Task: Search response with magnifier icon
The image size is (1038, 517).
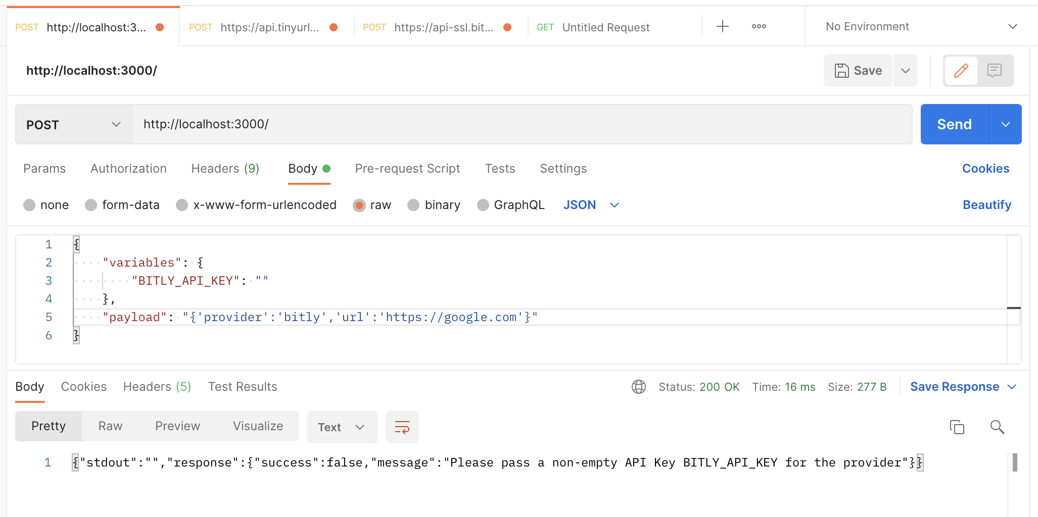Action: pyautogui.click(x=997, y=427)
